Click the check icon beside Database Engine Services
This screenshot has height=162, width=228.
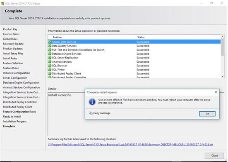(x=50, y=54)
